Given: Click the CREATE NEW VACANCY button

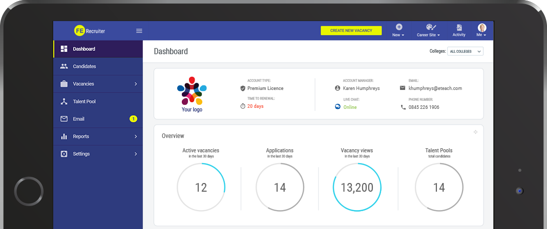Looking at the screenshot, I should tap(351, 31).
